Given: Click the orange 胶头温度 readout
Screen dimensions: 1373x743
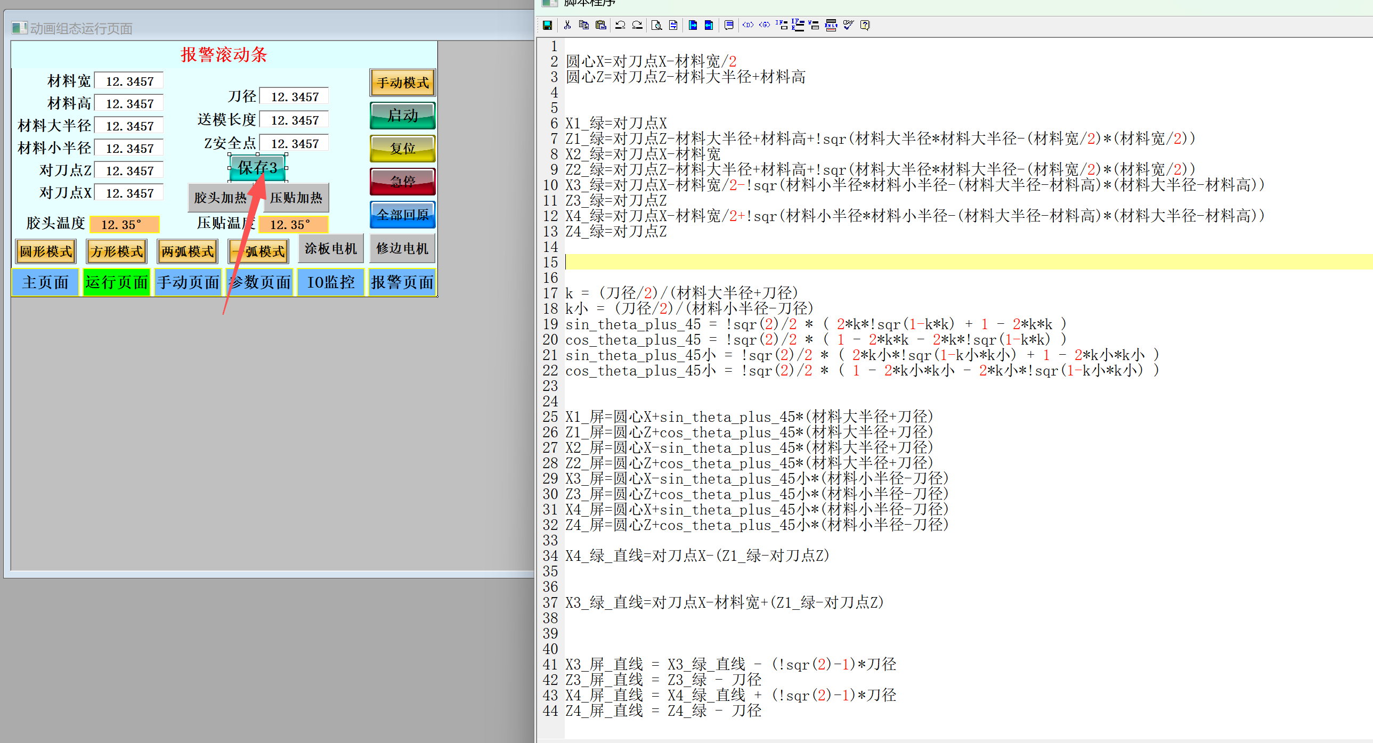Looking at the screenshot, I should (x=124, y=224).
